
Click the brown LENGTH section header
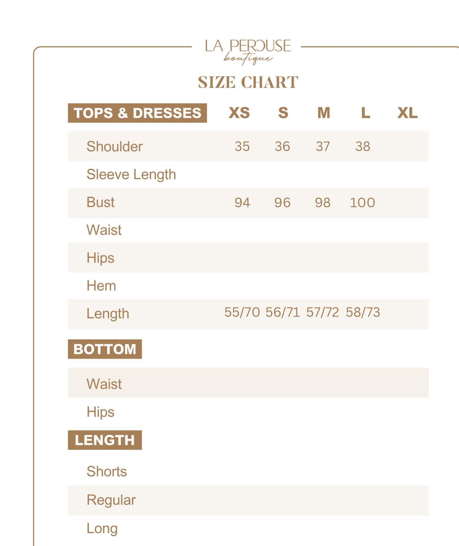tap(105, 440)
